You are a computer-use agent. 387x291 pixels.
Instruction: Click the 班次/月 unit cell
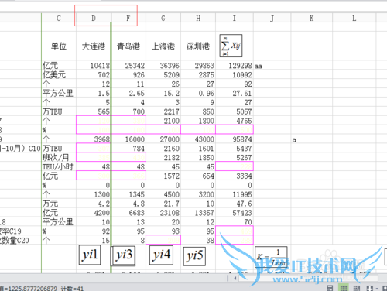59,157
